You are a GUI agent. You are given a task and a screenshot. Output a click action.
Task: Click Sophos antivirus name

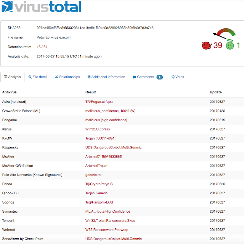(x=8, y=202)
